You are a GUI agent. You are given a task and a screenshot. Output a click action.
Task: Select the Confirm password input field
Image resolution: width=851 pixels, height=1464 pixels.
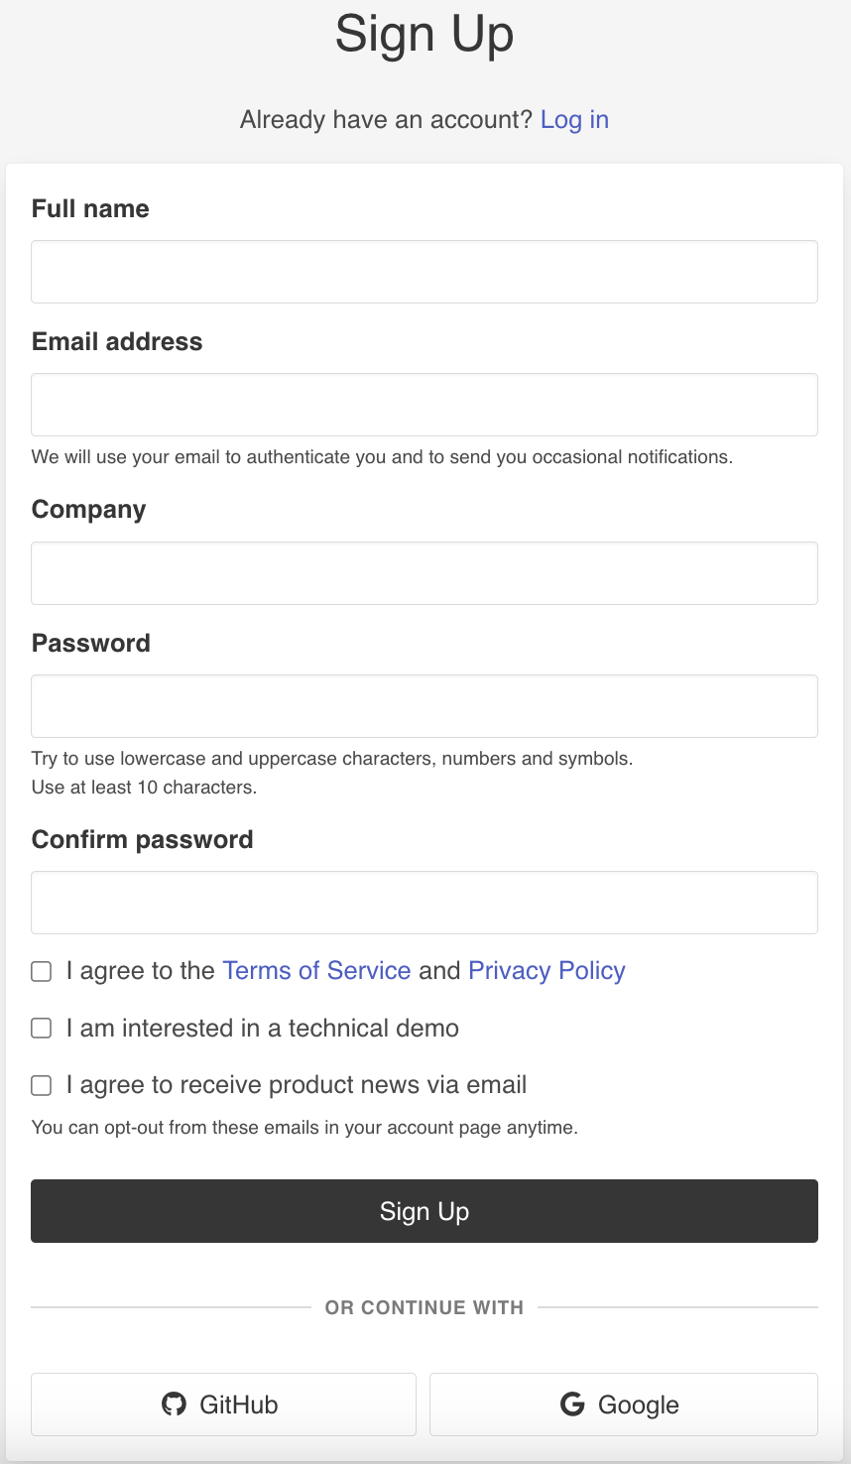coord(425,903)
